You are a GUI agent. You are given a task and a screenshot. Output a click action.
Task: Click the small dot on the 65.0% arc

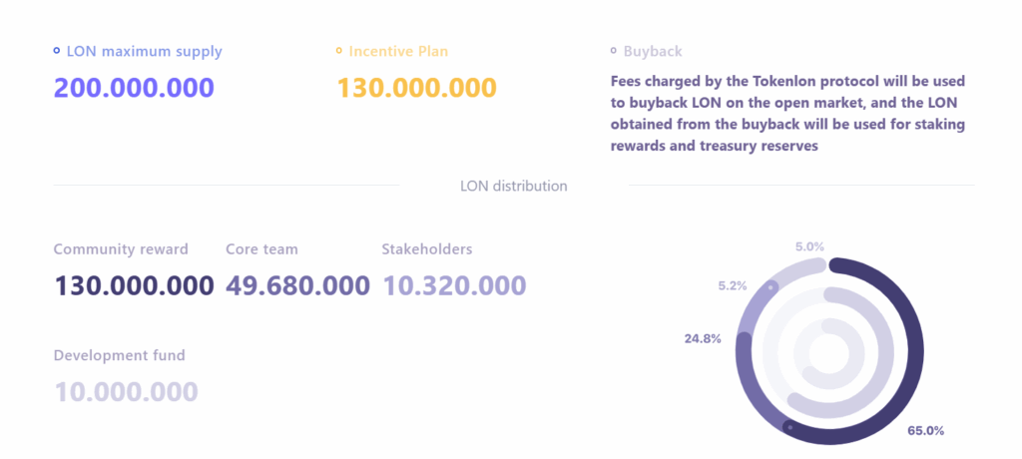789,427
